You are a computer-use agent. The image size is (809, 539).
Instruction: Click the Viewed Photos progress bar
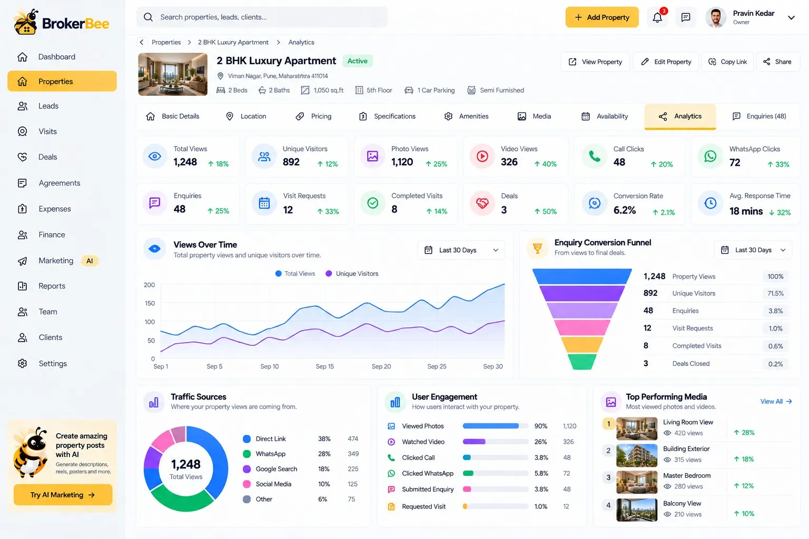[495, 426]
